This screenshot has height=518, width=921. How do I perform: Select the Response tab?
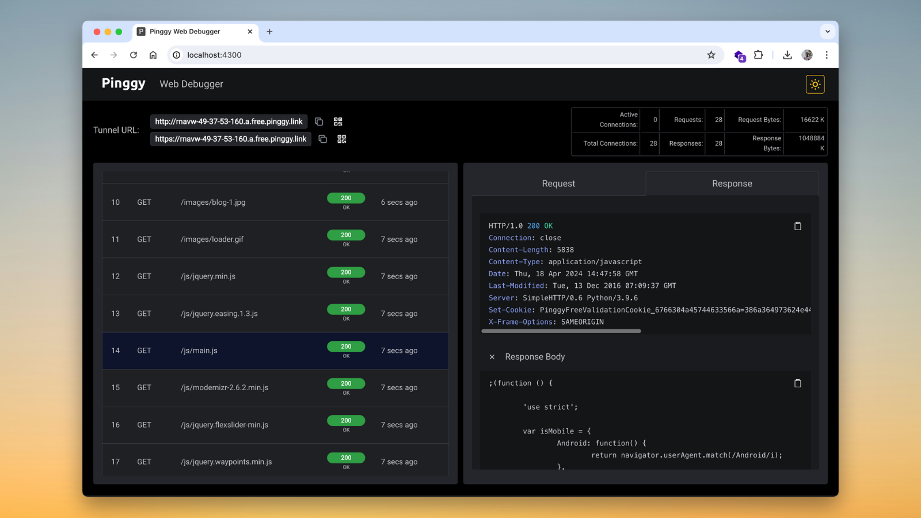(732, 183)
